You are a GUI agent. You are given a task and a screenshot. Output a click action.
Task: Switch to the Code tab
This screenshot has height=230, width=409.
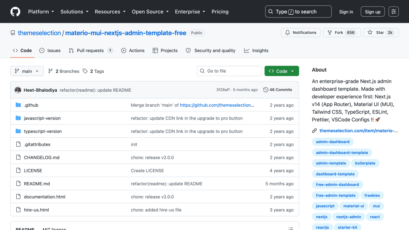click(x=22, y=50)
